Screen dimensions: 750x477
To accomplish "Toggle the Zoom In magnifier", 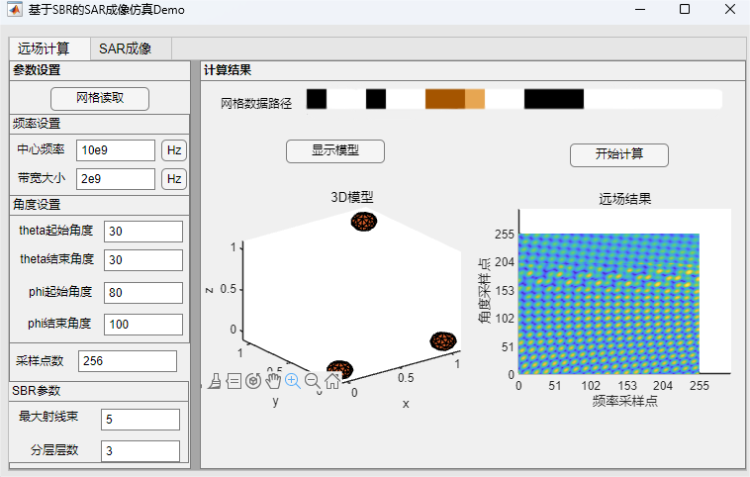I will 292,380.
